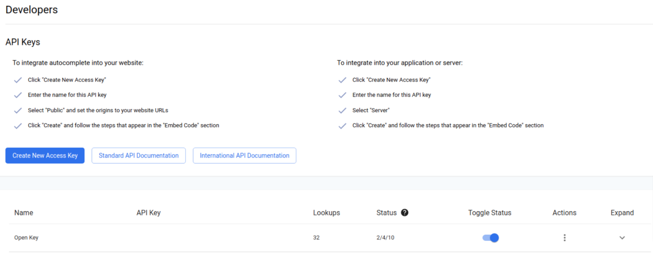Click checkmark beside website 'Click "Create"' embed step
Image resolution: width=653 pixels, height=255 pixels.
pyautogui.click(x=18, y=126)
